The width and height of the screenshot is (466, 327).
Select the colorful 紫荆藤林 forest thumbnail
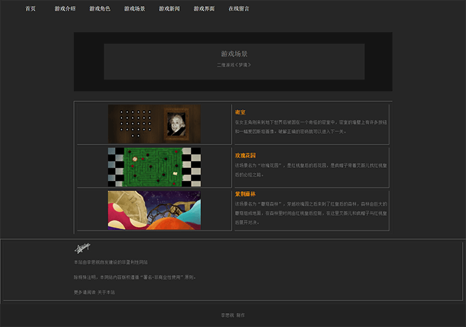(154, 210)
